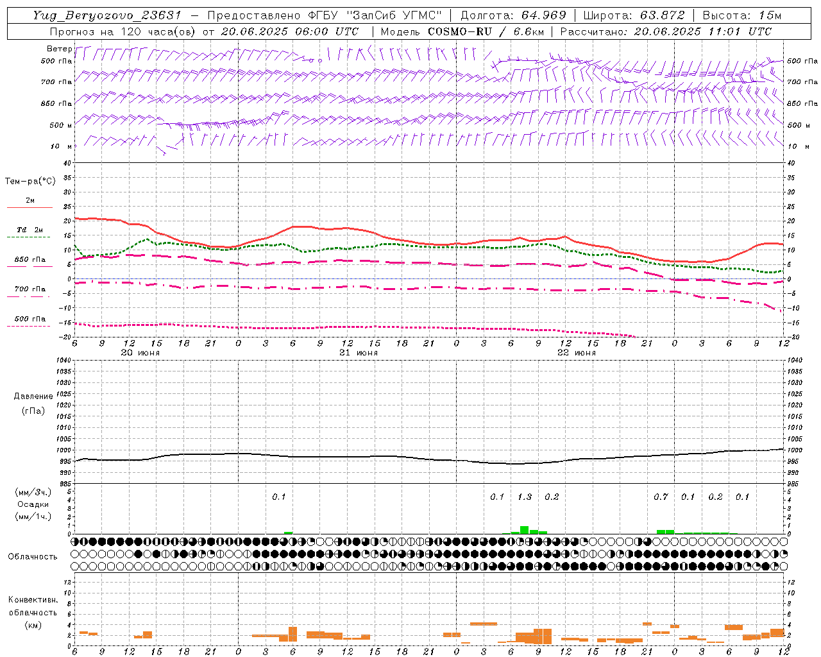The height and width of the screenshot is (657, 821).
Task: Pick the red 2м temperature legend line
Action: coord(30,207)
